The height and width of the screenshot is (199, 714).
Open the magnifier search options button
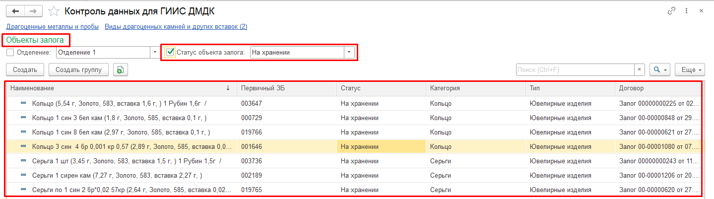click(660, 70)
